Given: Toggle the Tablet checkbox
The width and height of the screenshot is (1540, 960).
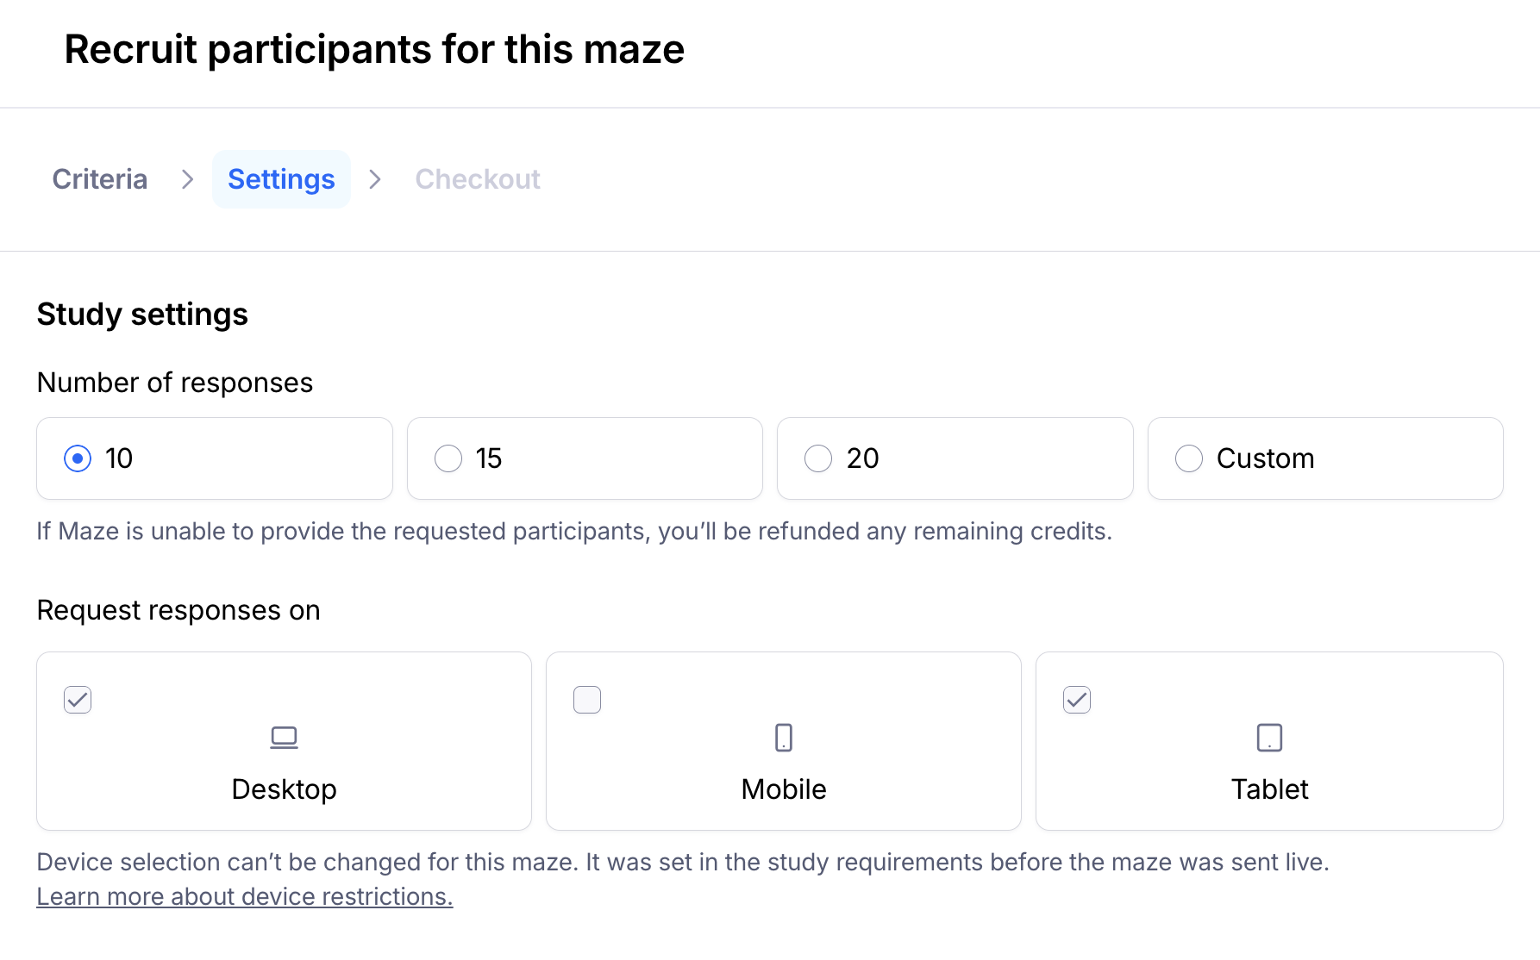Looking at the screenshot, I should tap(1077, 700).
